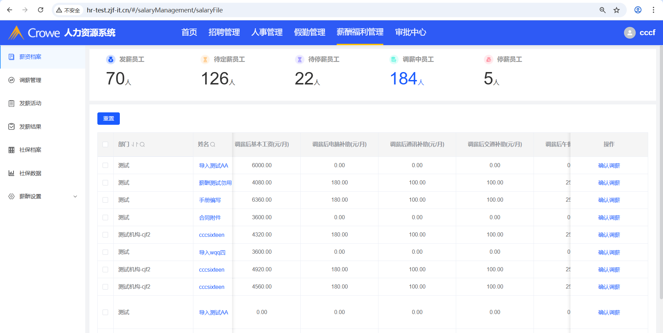
Task: Open 调薪管理 via its sidebar icon
Action: (11, 80)
